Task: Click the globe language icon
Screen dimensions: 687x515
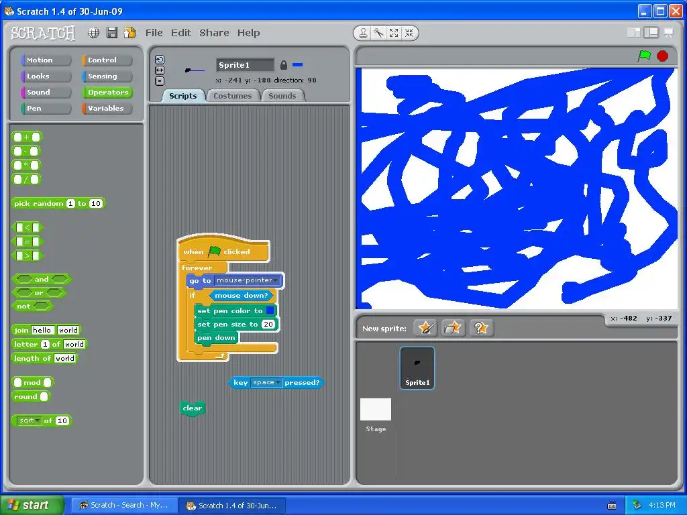Action: point(93,33)
